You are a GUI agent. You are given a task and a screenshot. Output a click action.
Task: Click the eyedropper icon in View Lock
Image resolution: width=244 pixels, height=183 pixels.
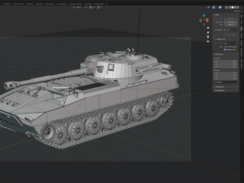pyautogui.click(x=236, y=43)
